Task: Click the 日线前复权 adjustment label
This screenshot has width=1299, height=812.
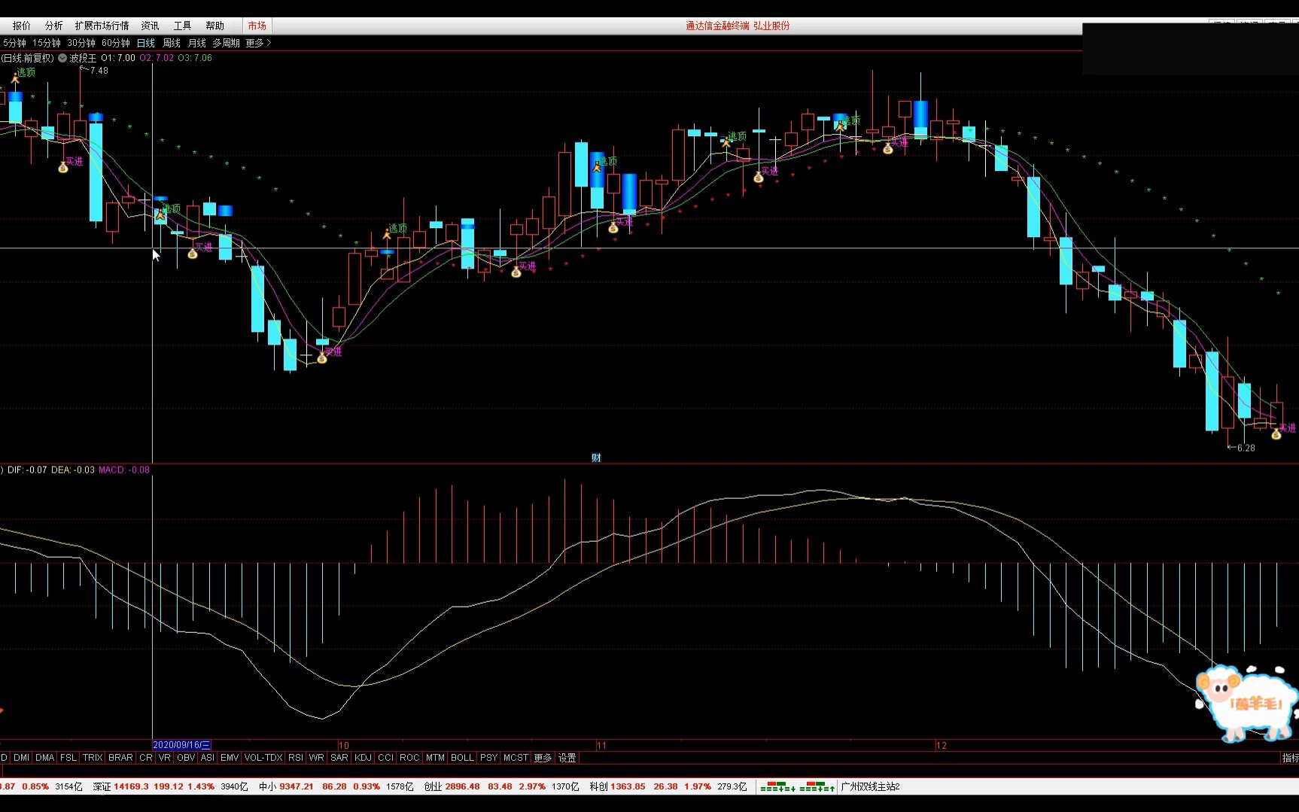Action: (28, 58)
